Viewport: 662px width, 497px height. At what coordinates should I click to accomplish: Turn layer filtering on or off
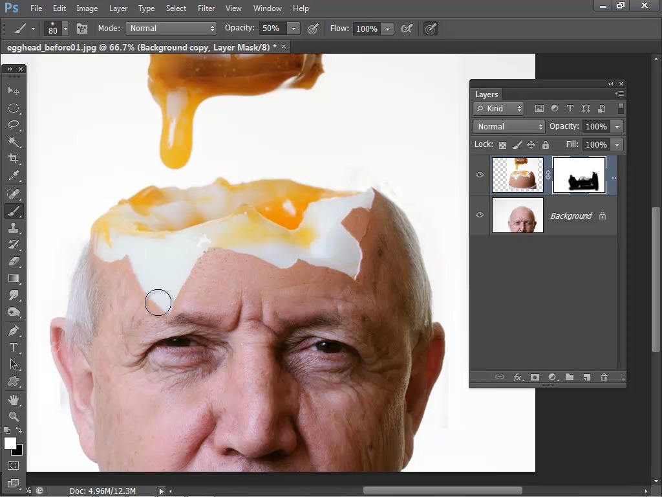pyautogui.click(x=621, y=109)
